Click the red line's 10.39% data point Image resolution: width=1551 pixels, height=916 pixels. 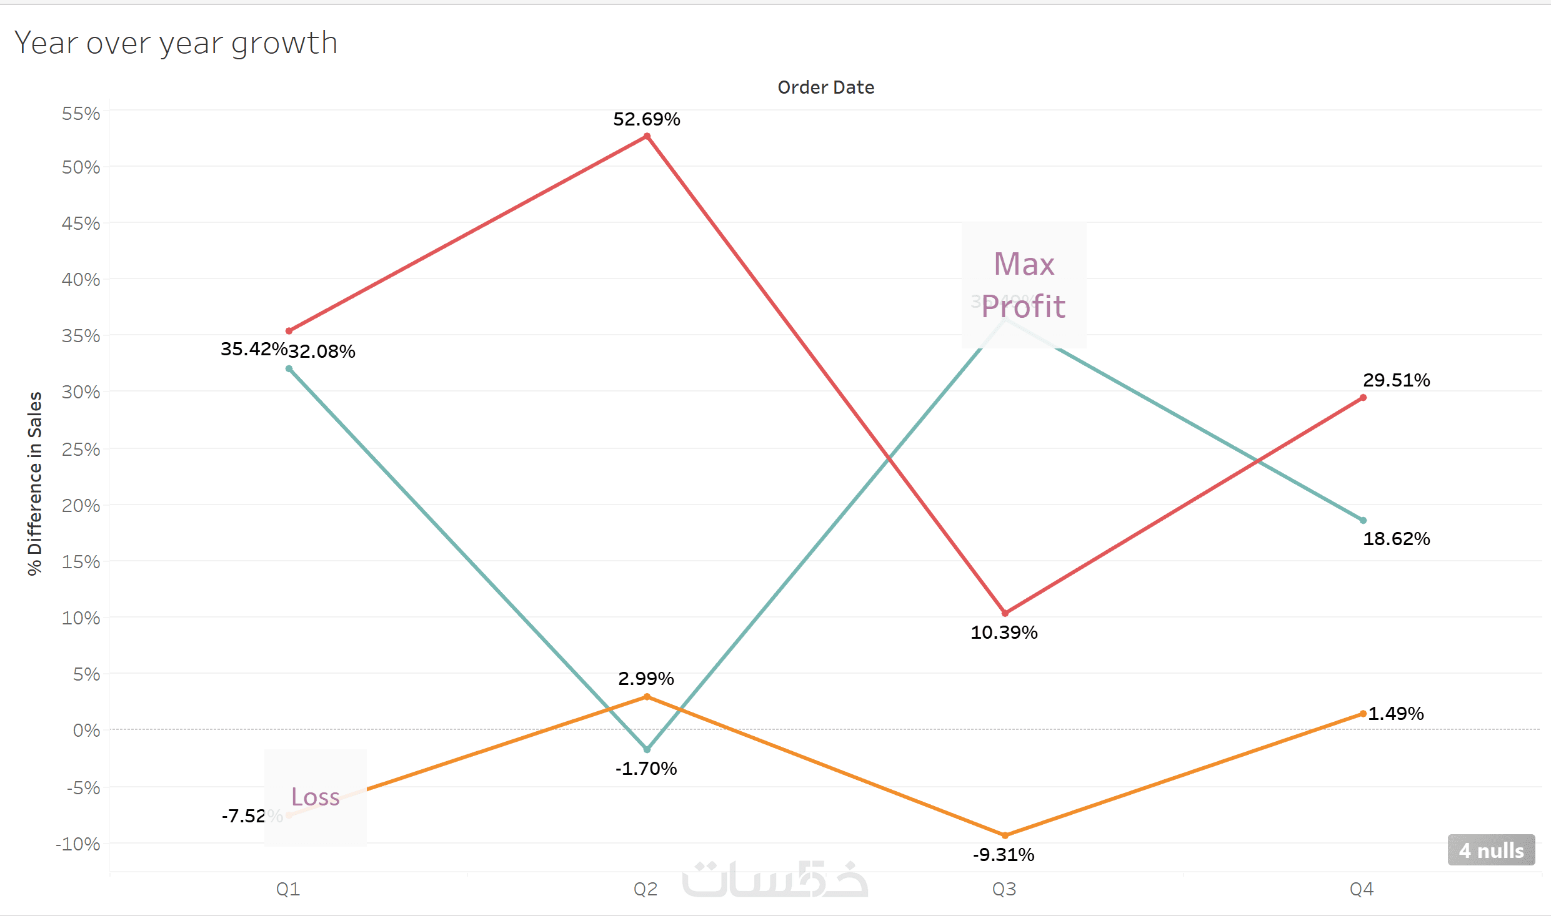tap(1005, 613)
